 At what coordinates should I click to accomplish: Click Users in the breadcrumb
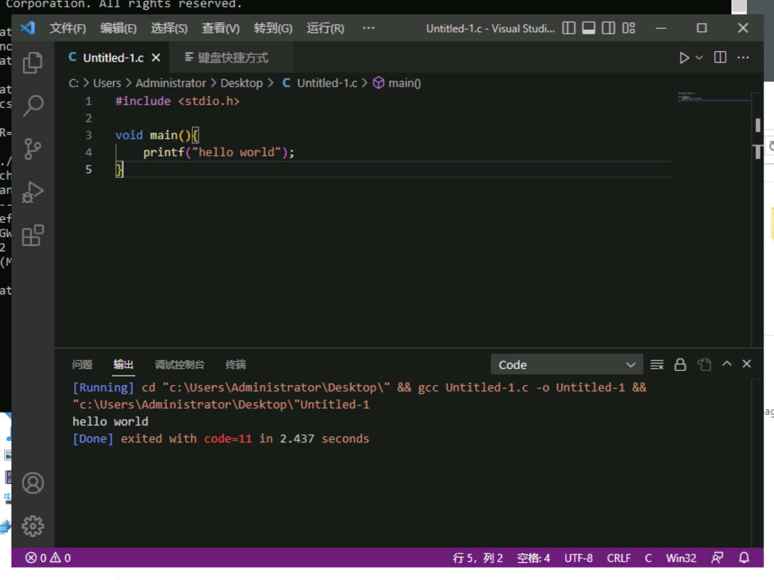click(x=107, y=83)
